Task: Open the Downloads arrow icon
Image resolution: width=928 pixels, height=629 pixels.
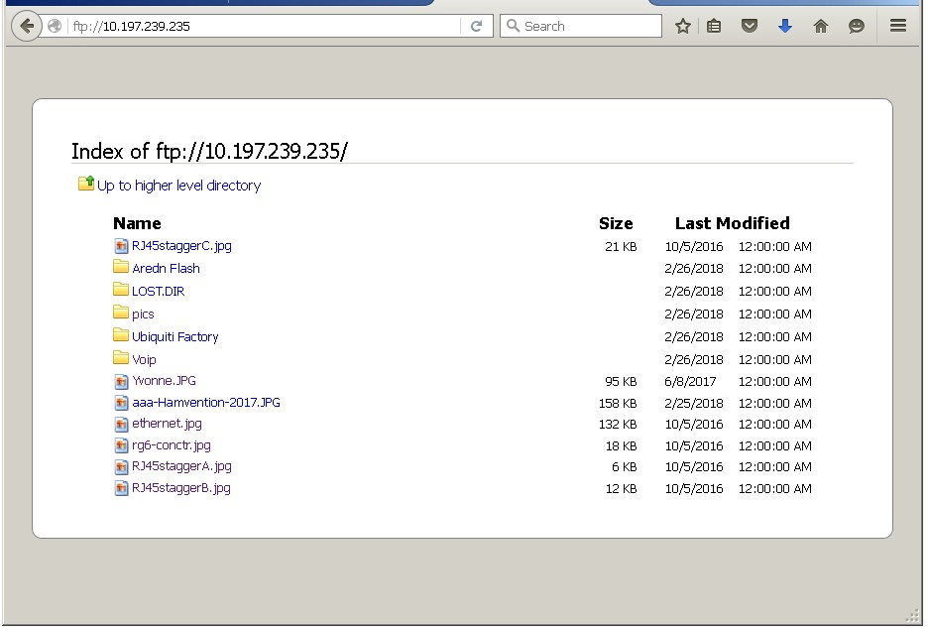Action: coord(785,27)
